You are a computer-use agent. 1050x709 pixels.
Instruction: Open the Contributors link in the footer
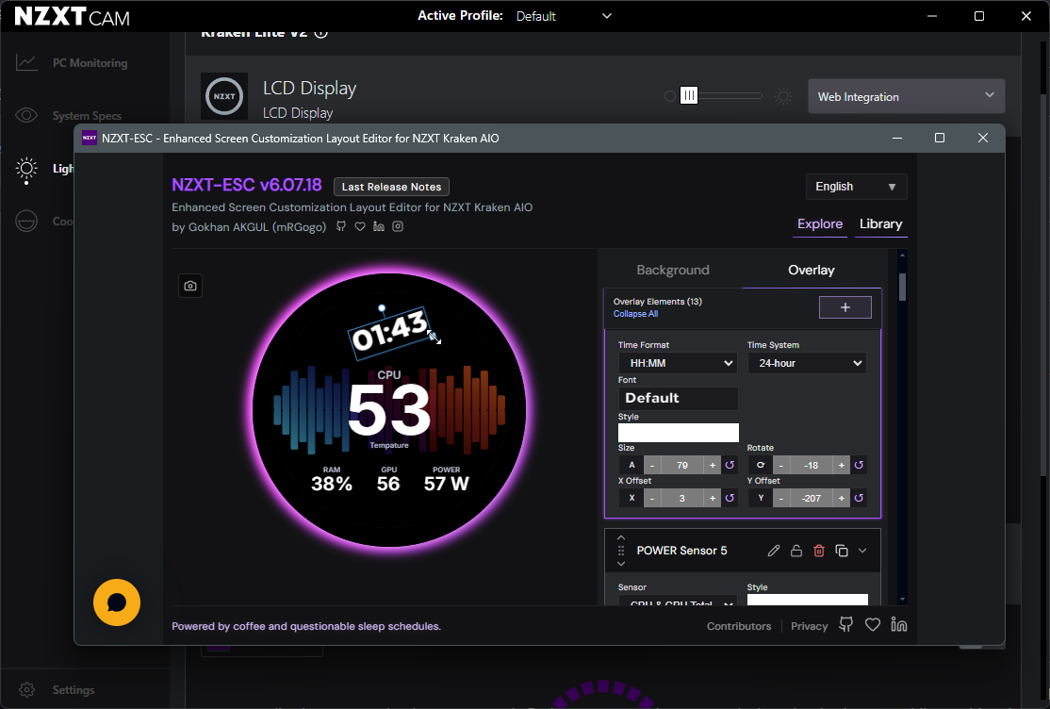pos(739,626)
